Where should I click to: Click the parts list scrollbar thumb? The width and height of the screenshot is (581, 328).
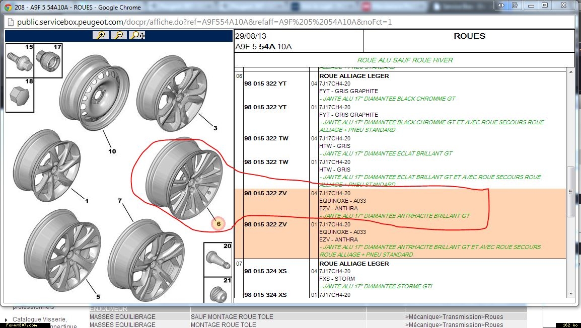click(x=570, y=192)
